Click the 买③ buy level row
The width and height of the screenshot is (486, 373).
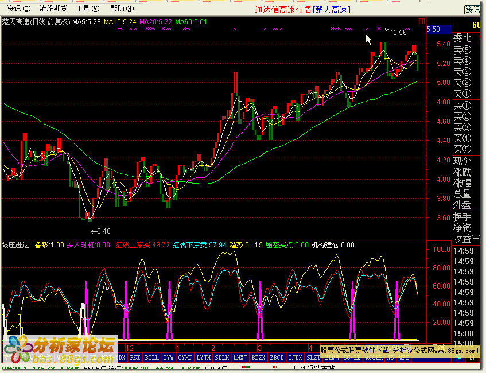[x=466, y=127]
